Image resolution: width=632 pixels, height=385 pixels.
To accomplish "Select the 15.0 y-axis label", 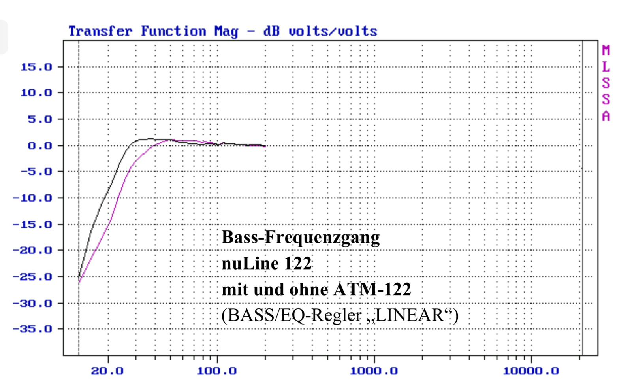I will (x=36, y=67).
